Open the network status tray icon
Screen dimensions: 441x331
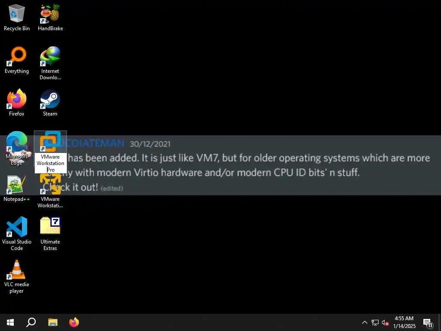pos(375,322)
